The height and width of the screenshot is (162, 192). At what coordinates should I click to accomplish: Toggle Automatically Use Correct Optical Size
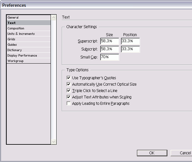(68, 84)
